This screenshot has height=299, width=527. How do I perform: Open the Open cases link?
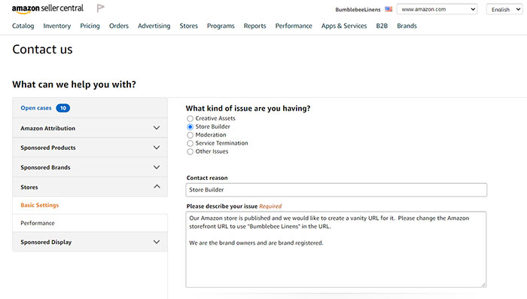click(36, 108)
